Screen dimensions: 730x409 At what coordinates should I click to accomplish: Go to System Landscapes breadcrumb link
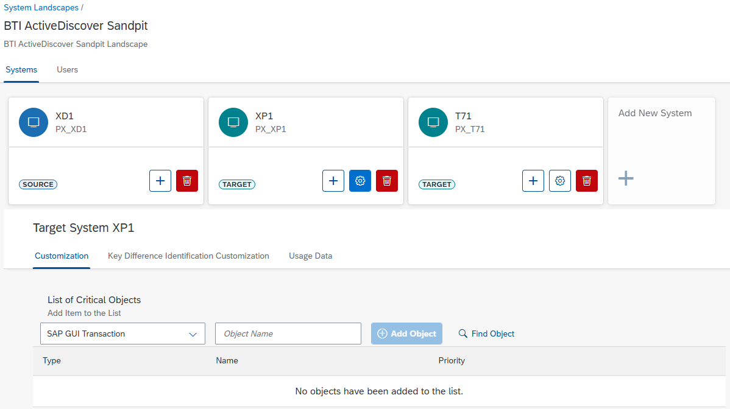pyautogui.click(x=41, y=8)
